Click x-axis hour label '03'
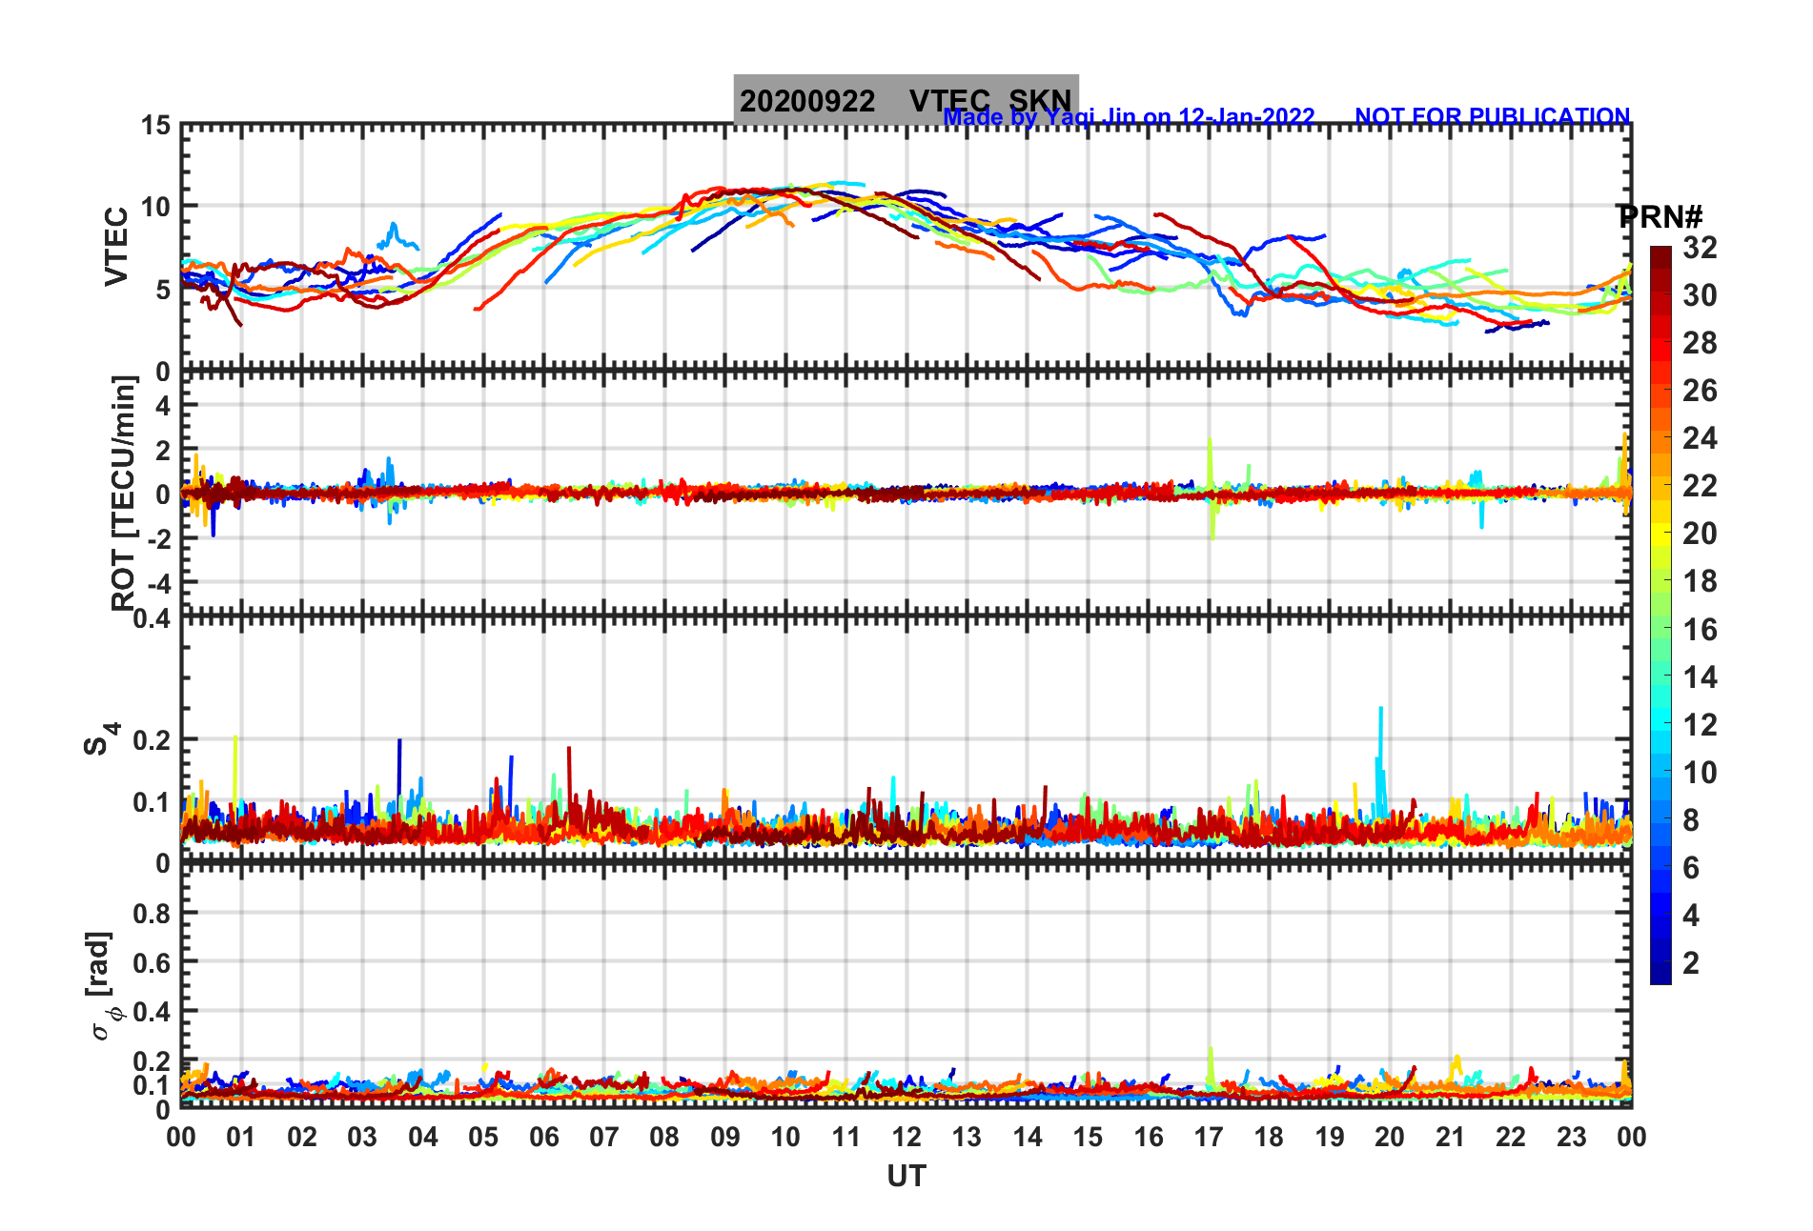1813x1231 pixels. coord(362,1137)
